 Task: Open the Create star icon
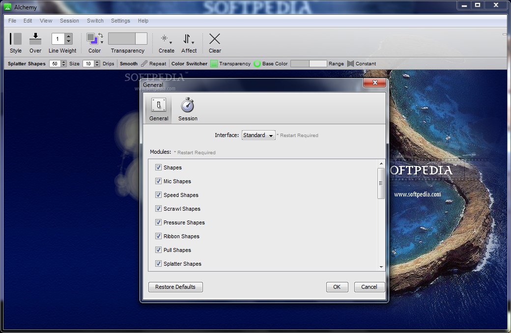(165, 38)
